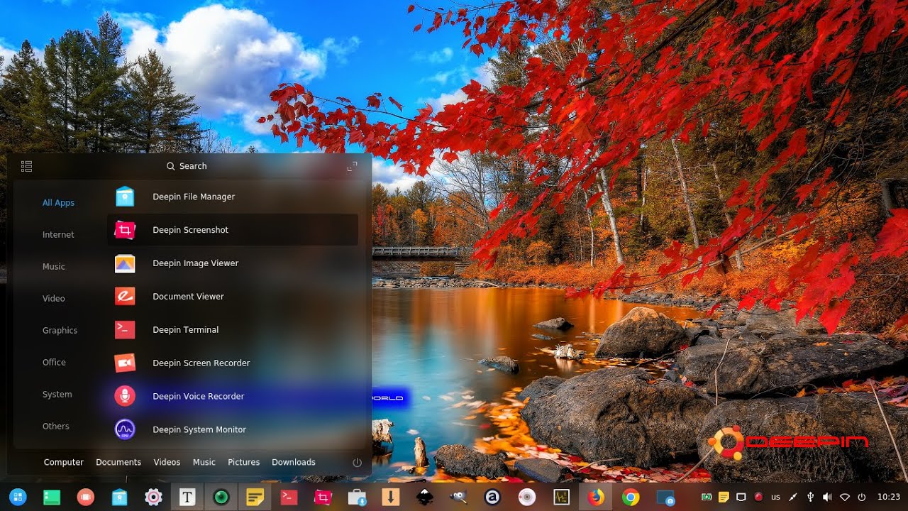Click the red show desktop dock icon

click(x=85, y=498)
